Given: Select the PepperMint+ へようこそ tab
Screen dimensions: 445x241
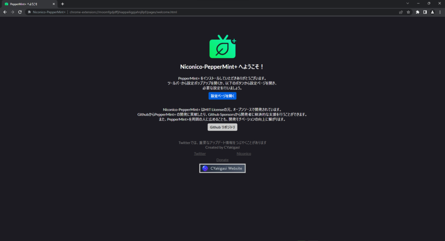Looking at the screenshot, I should 30,4.
